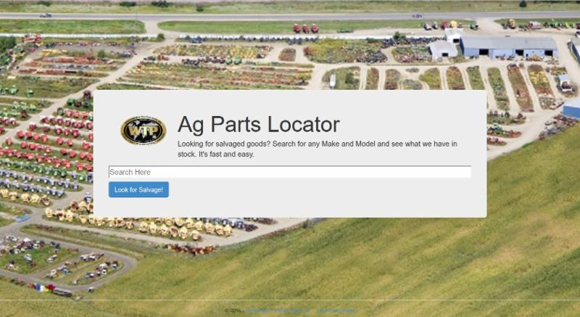
Task: Click the WTP globe logo
Action: [144, 130]
